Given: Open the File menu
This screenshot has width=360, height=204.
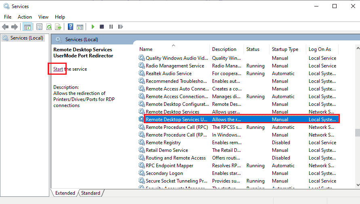Looking at the screenshot, I should pyautogui.click(x=8, y=17).
